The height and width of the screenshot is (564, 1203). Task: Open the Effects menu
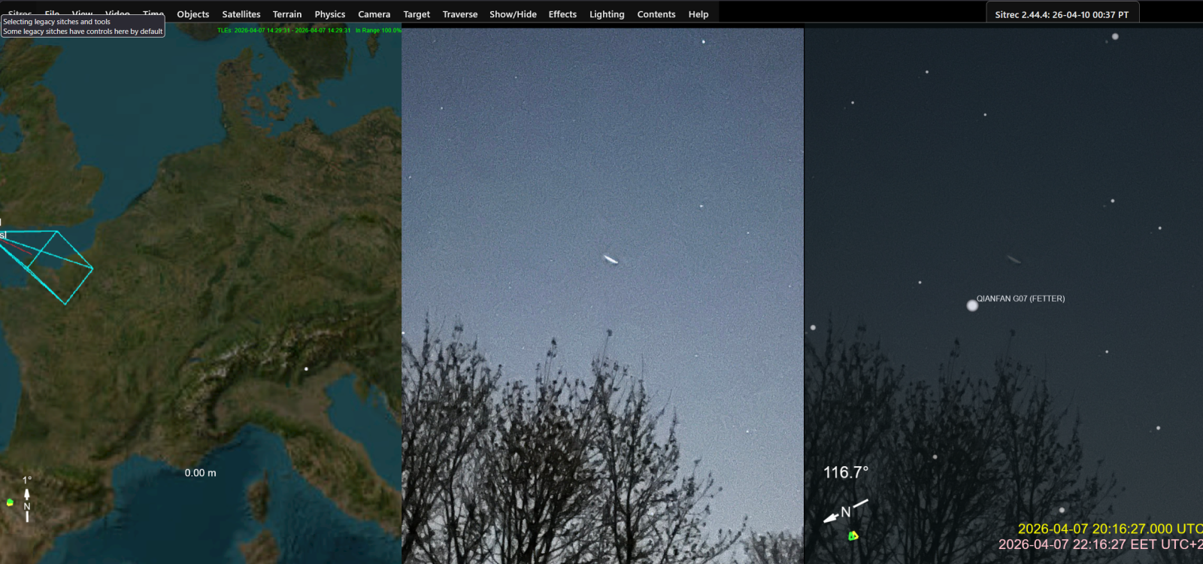click(562, 14)
